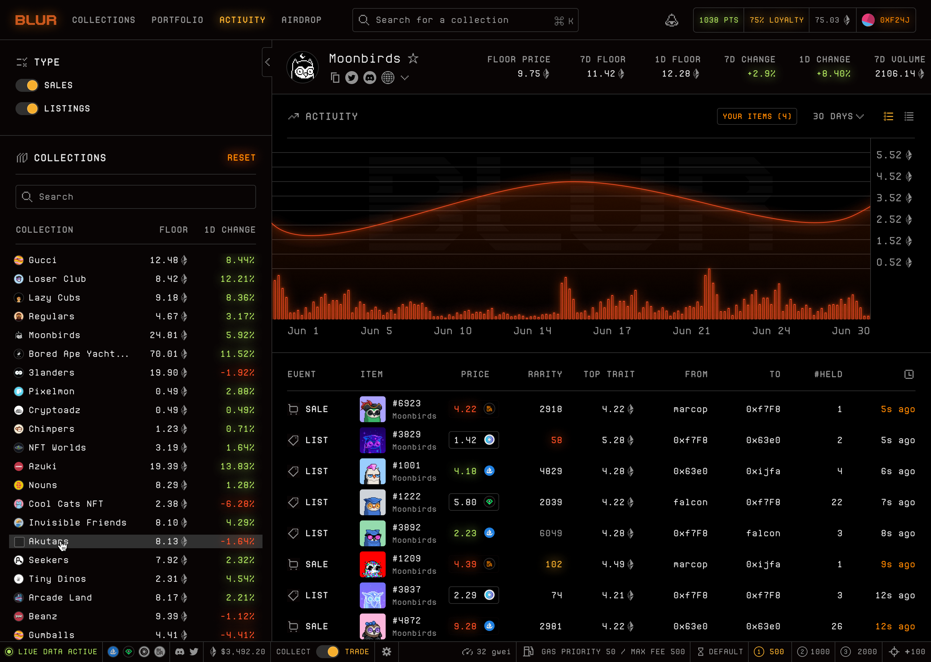
Task: Switch to the detailed list view icon
Action: pos(888,117)
